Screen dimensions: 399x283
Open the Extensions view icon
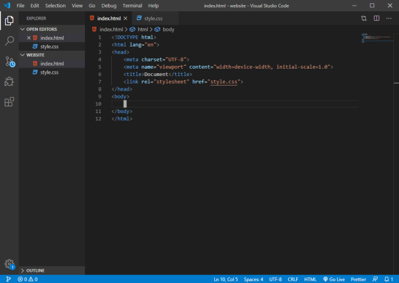[x=9, y=102]
